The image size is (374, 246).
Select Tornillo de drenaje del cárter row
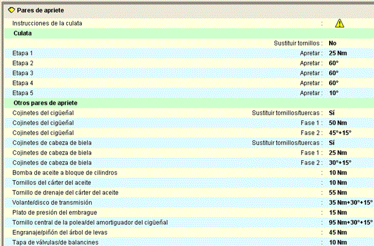tap(189, 192)
